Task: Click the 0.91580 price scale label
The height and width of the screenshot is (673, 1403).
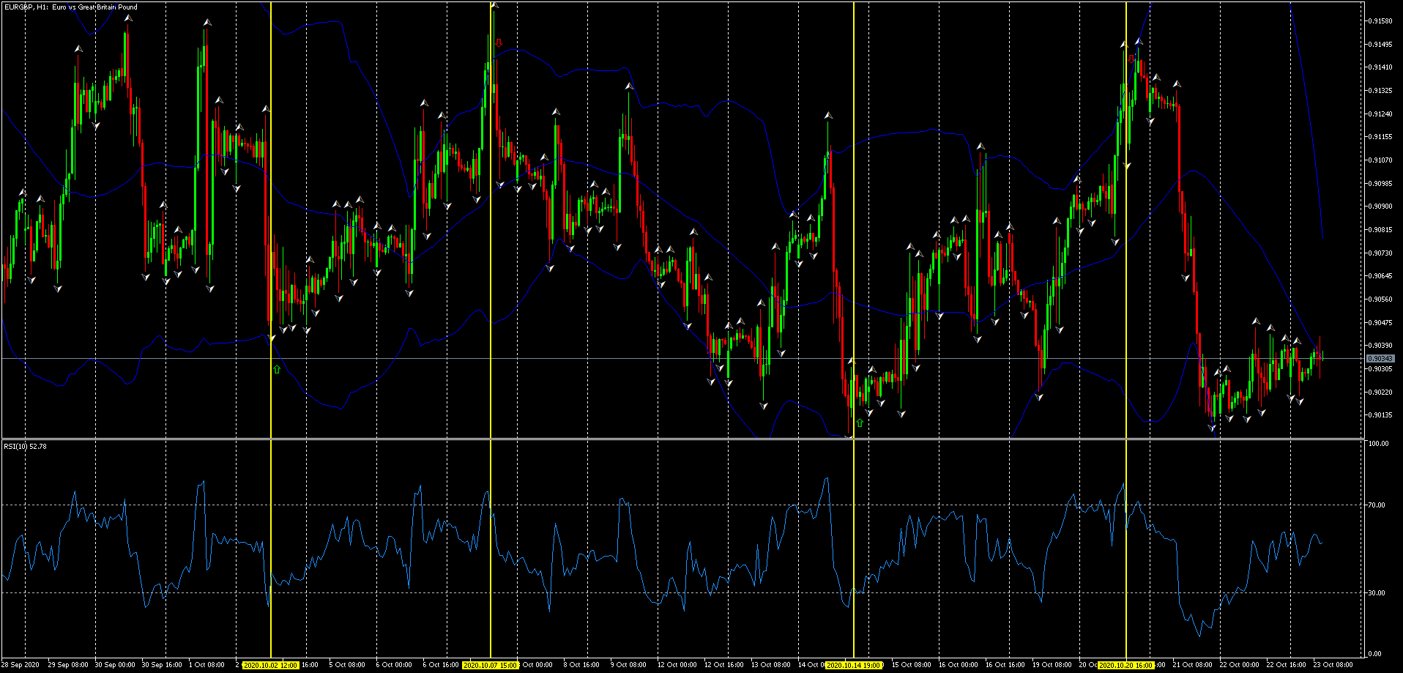Action: [x=1380, y=21]
